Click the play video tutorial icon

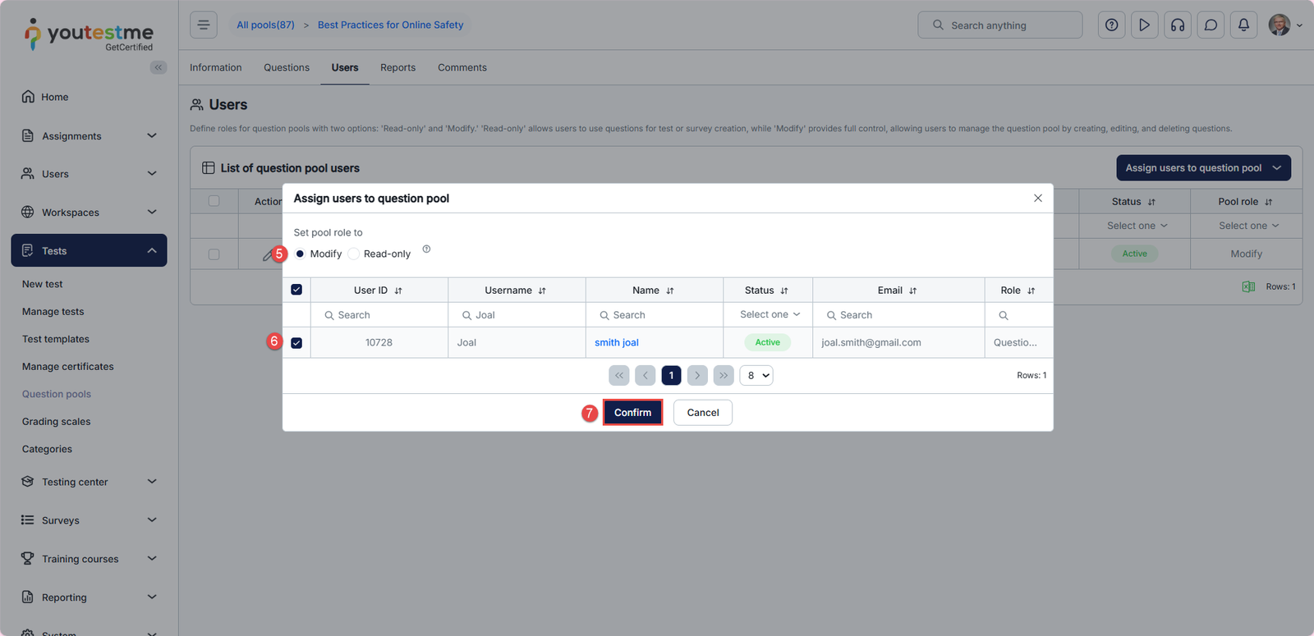tap(1144, 25)
